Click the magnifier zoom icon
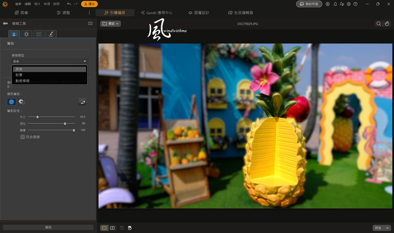Screen dimensions: 394x233 pyautogui.click(x=378, y=24)
